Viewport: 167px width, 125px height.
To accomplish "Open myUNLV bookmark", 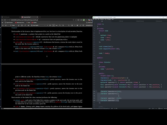I will (34, 23).
